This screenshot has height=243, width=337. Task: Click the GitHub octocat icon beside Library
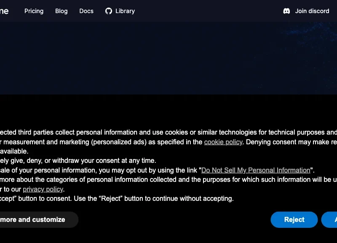(109, 11)
